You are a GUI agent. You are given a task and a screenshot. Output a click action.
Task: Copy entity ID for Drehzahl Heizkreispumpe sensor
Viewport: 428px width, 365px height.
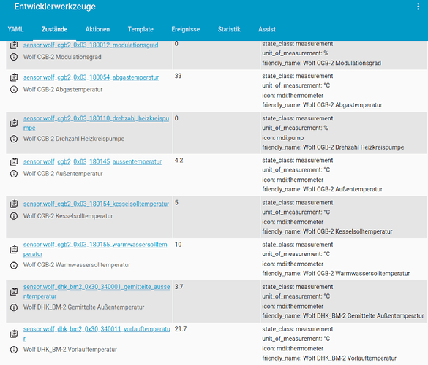pos(14,123)
